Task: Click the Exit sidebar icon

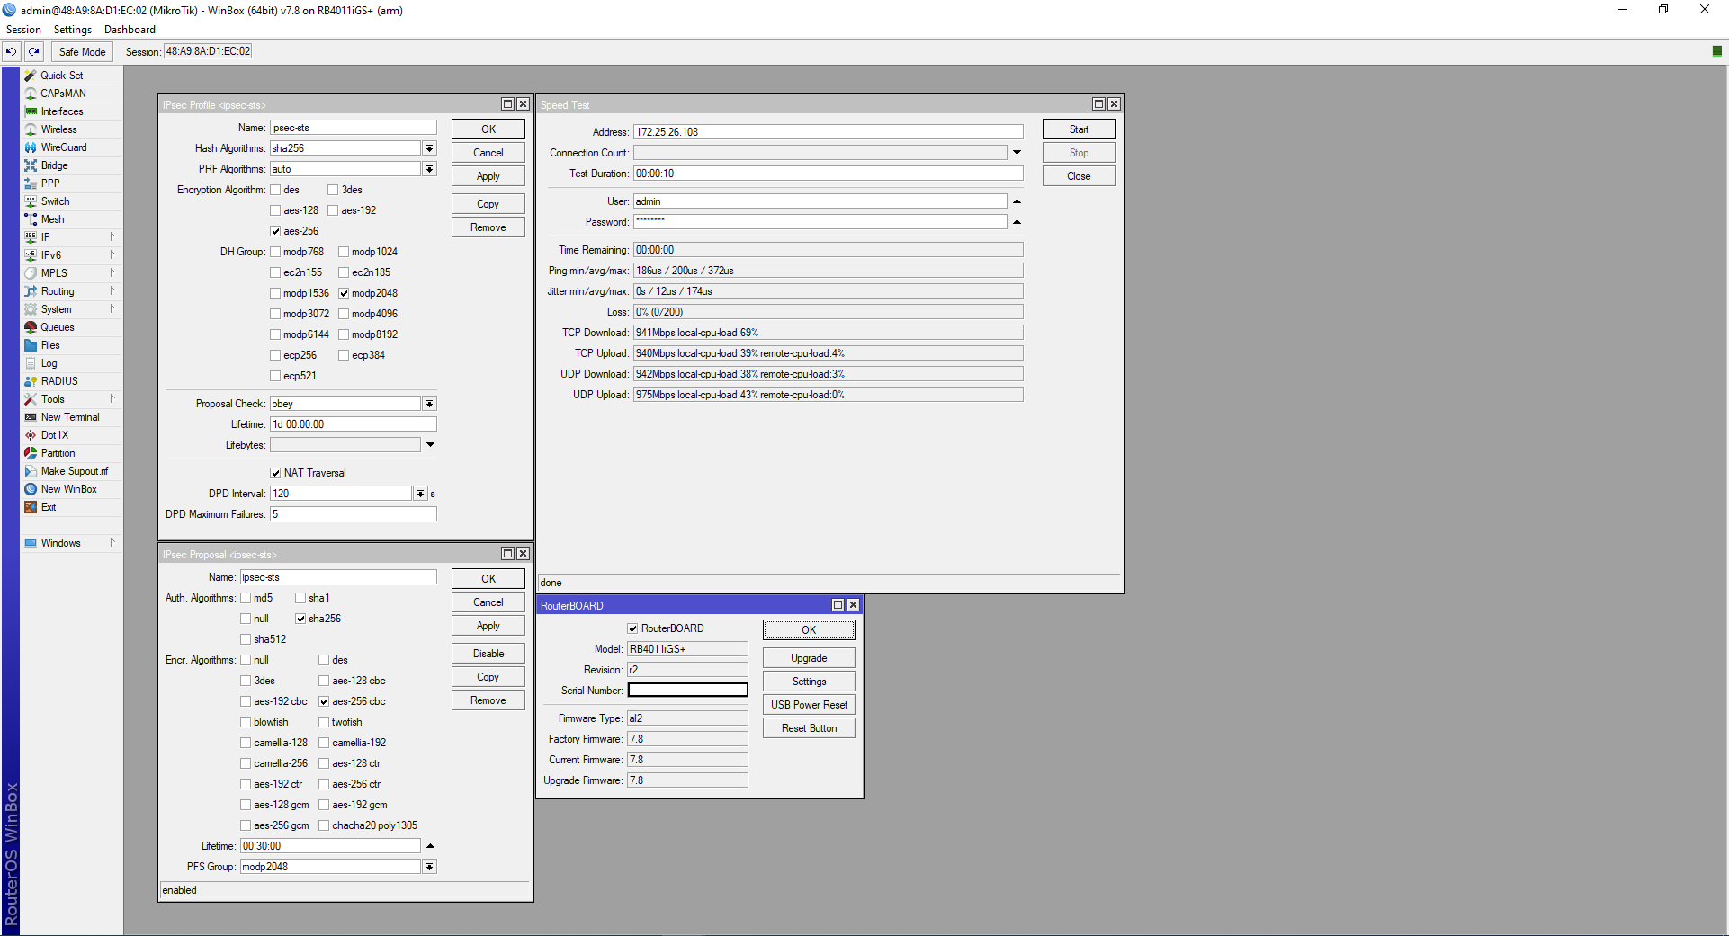Action: pyautogui.click(x=31, y=507)
